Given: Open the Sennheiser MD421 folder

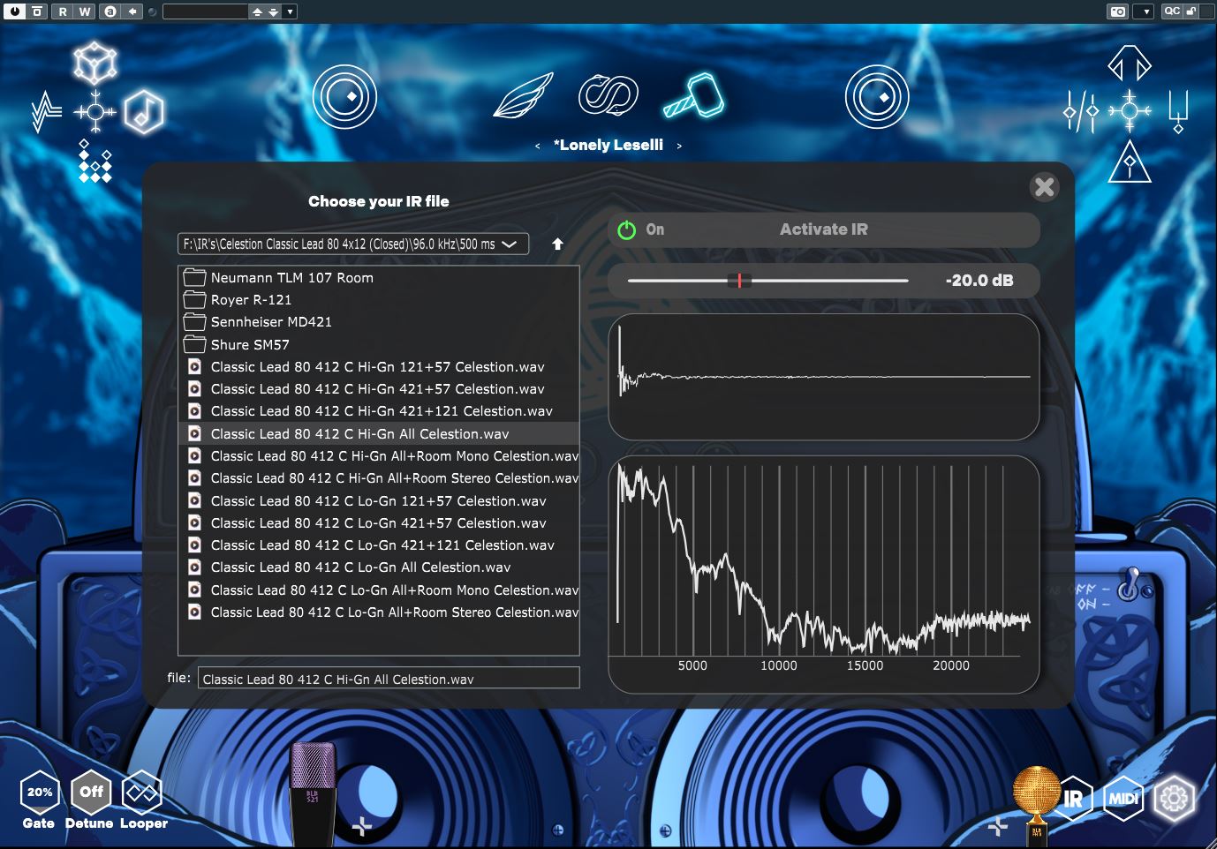Looking at the screenshot, I should (379, 322).
